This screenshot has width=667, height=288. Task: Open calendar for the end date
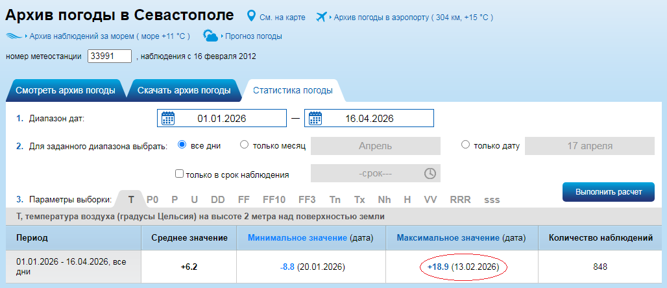[315, 119]
